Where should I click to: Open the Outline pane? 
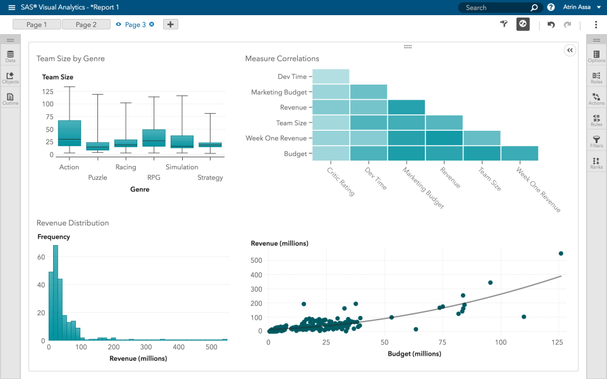[10, 99]
